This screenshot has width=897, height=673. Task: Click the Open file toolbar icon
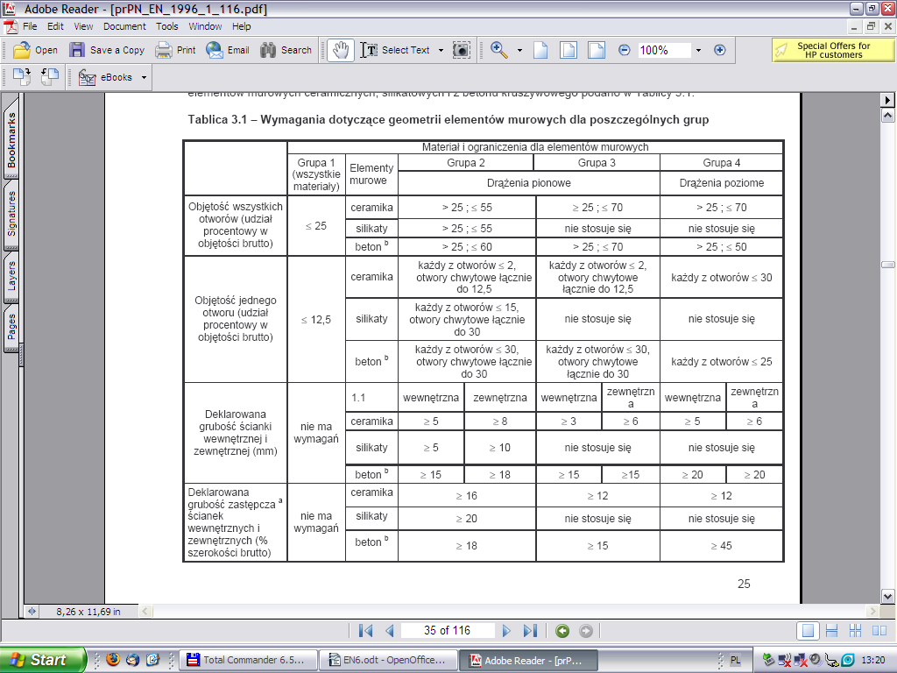click(22, 50)
